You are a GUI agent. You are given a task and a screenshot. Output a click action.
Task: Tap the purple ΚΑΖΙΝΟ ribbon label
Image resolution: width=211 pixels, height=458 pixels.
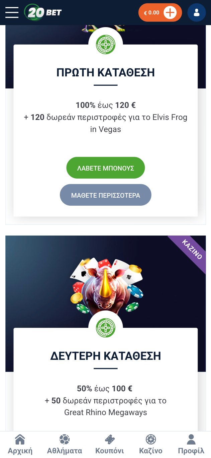point(192,249)
